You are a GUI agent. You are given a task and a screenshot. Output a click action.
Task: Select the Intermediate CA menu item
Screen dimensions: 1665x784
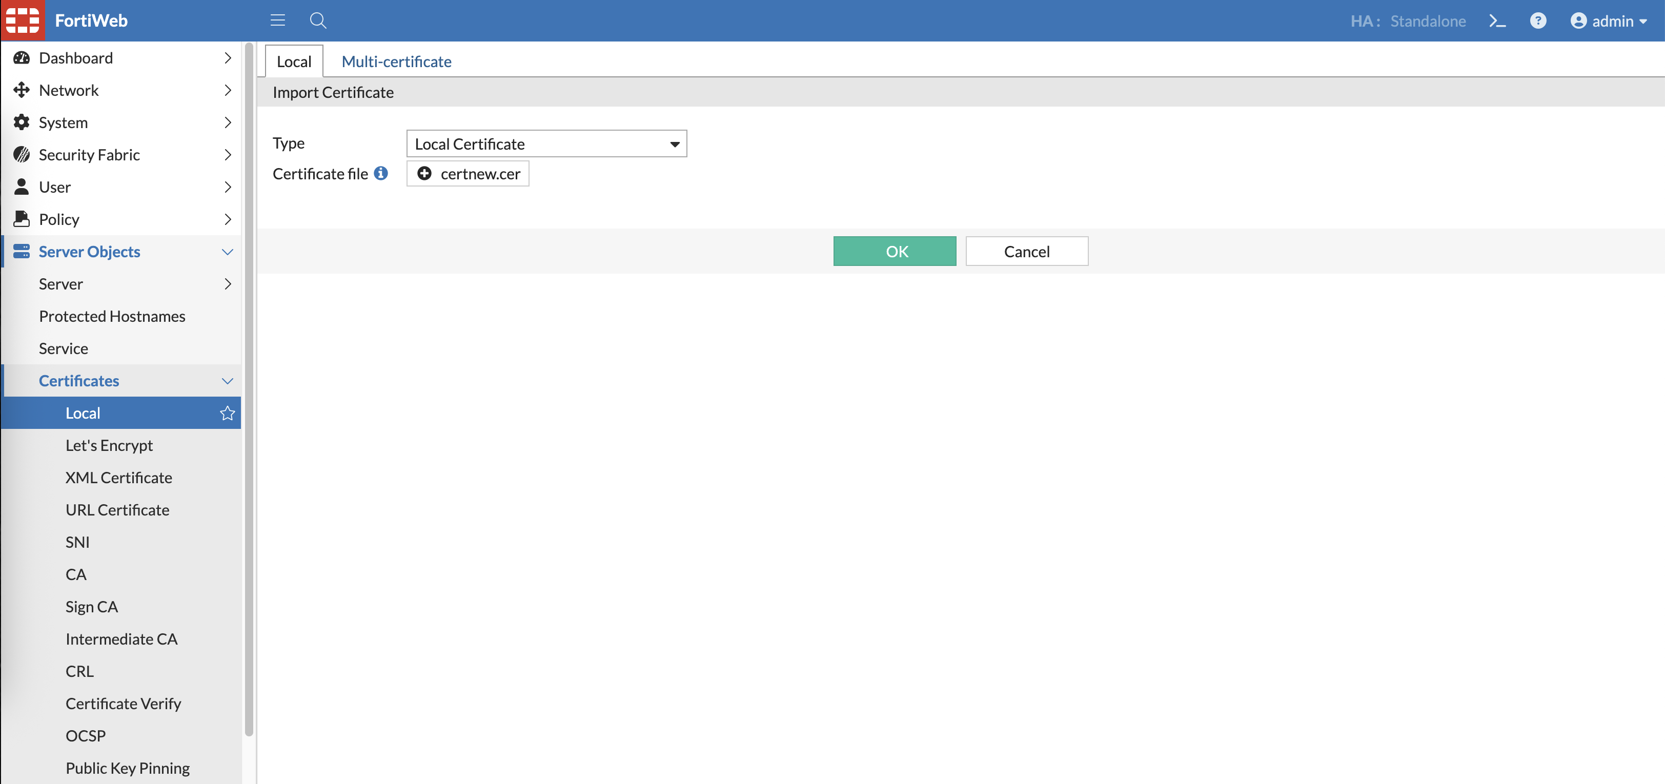121,638
